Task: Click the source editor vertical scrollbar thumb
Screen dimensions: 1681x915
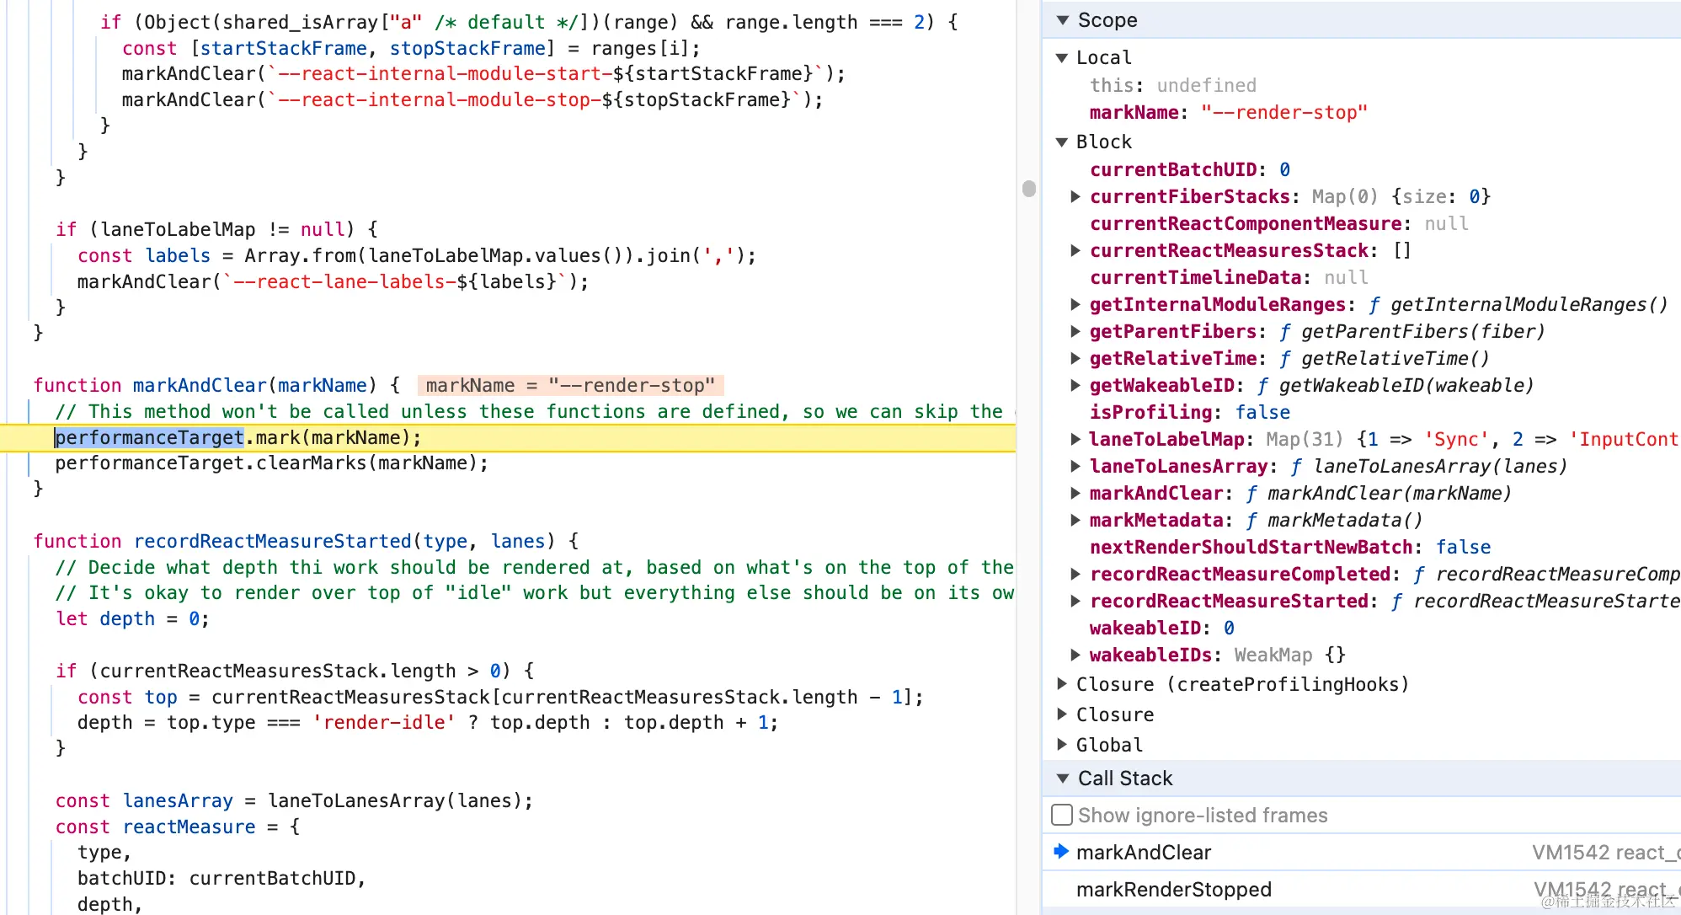Action: (x=1028, y=188)
